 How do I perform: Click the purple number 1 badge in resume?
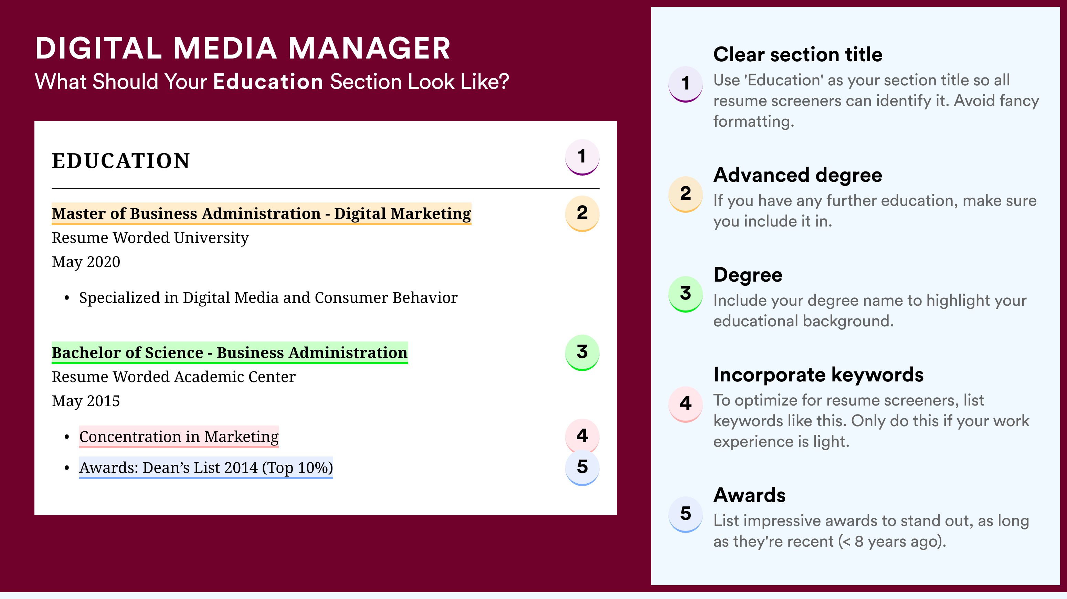pyautogui.click(x=582, y=157)
